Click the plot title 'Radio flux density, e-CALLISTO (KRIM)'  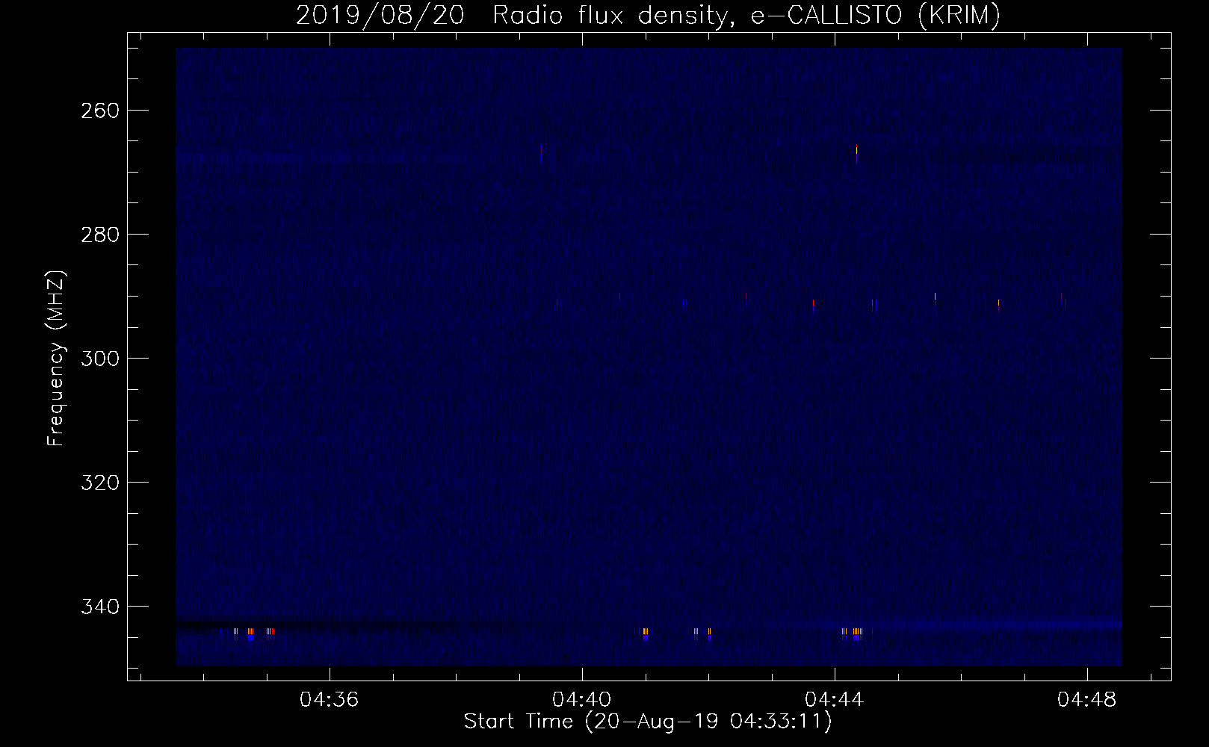[x=746, y=15]
